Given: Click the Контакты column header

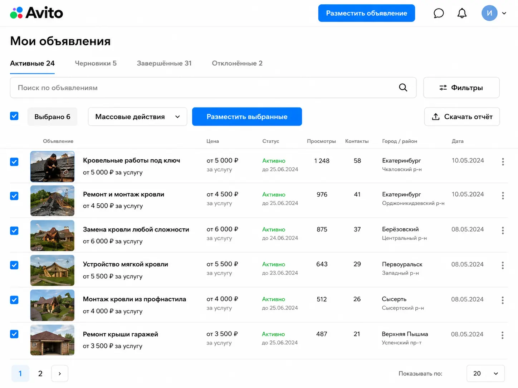Looking at the screenshot, I should click(x=357, y=141).
